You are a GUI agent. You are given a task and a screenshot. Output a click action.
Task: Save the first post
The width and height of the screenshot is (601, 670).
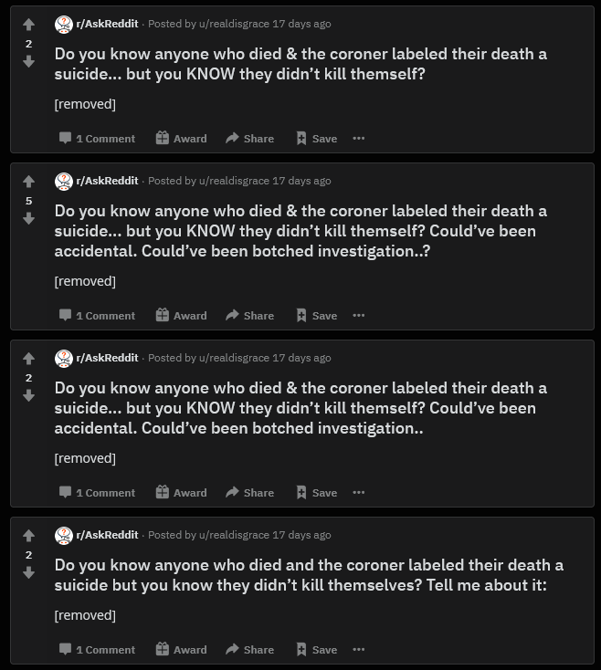[x=316, y=139]
